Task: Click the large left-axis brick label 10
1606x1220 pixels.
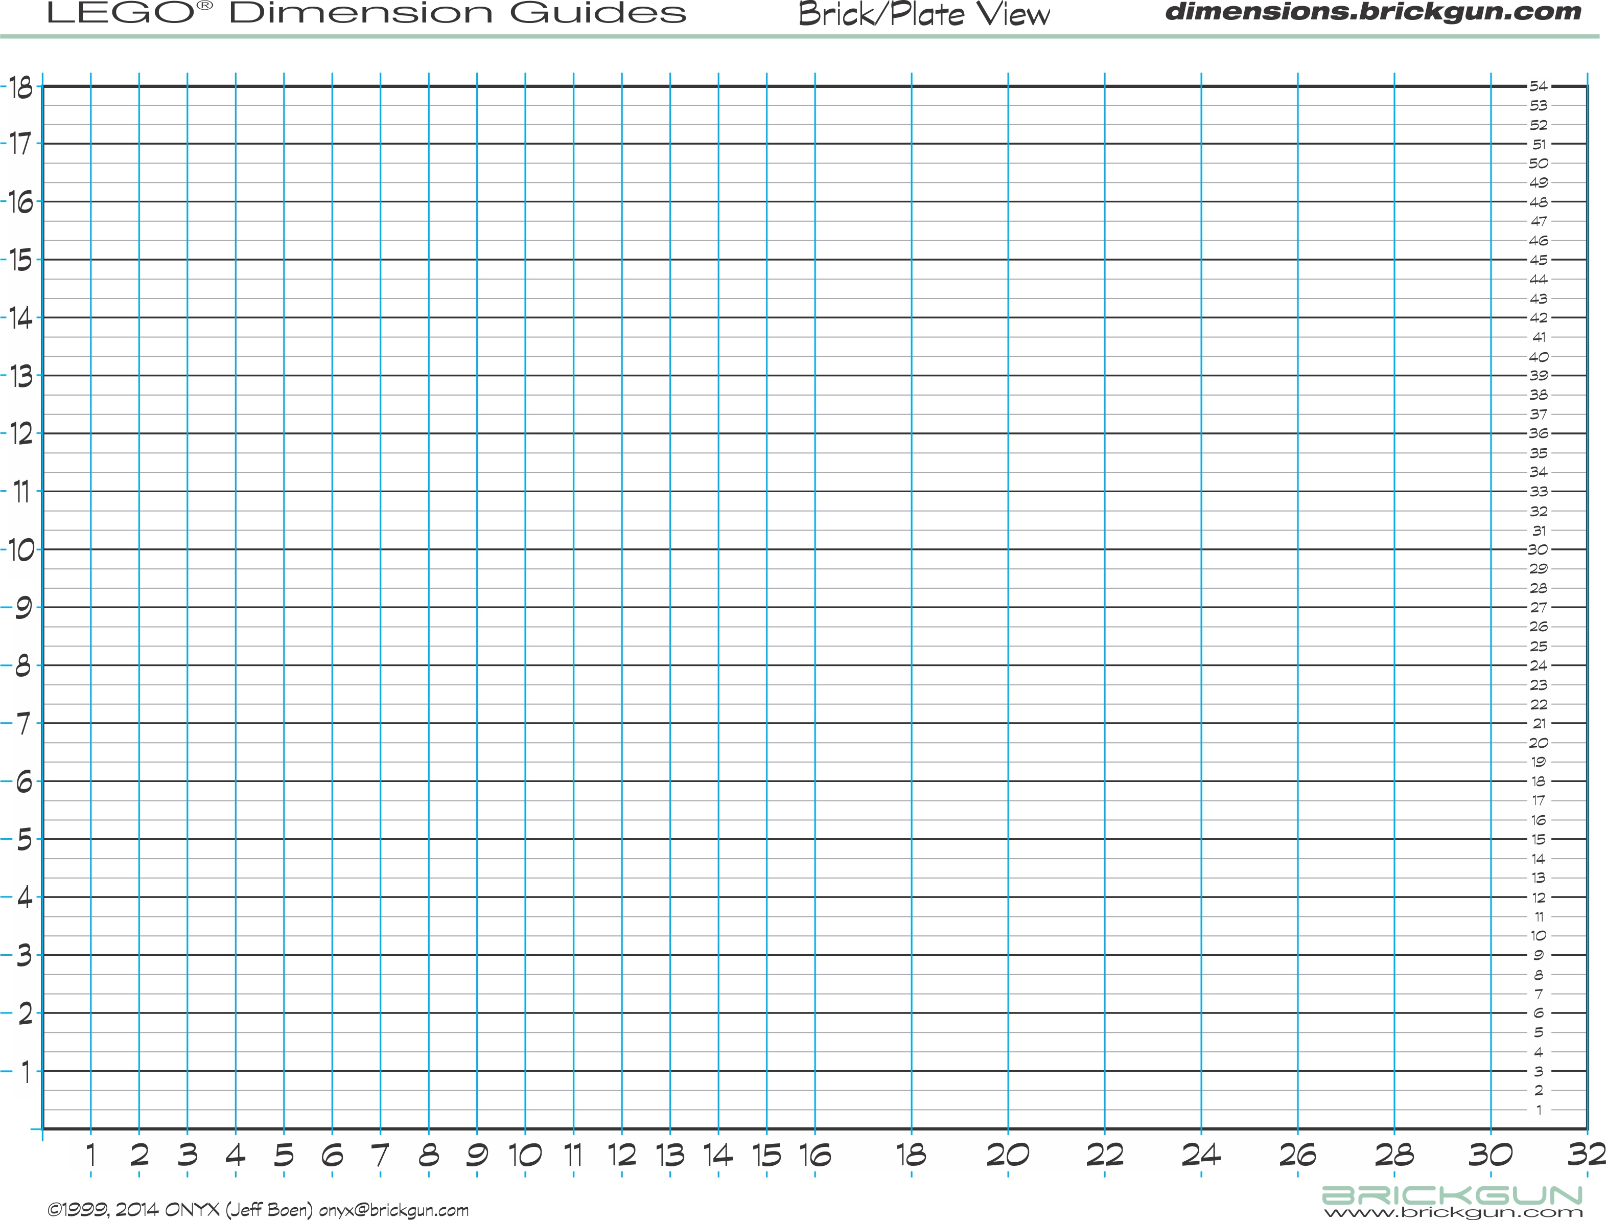Action: pyautogui.click(x=21, y=550)
